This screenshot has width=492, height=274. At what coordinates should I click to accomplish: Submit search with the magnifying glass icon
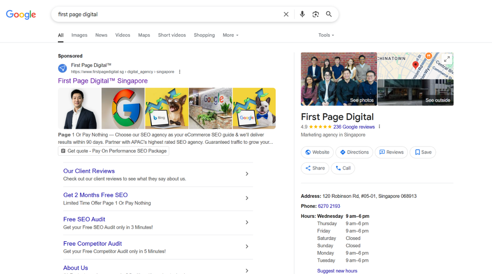coord(329,14)
